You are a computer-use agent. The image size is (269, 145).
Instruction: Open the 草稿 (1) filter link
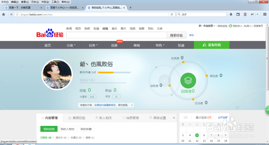point(90,138)
